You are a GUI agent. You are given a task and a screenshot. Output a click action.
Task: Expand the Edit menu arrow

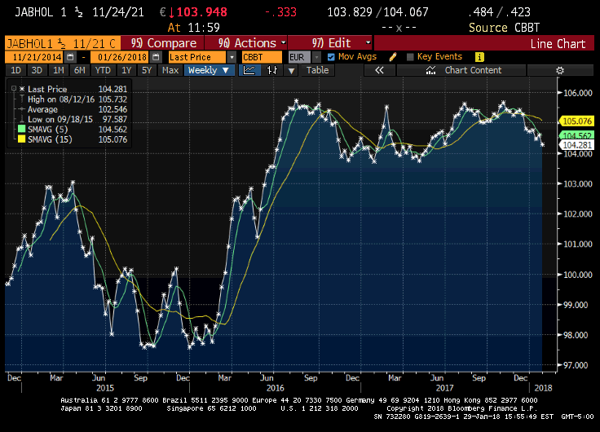point(368,42)
